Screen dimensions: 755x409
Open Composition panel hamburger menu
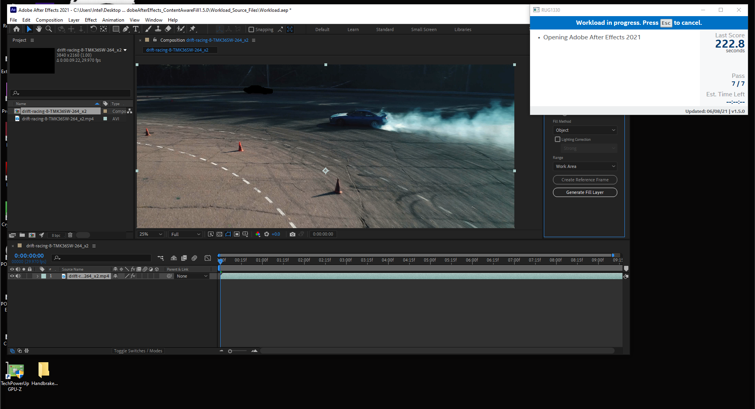(254, 40)
